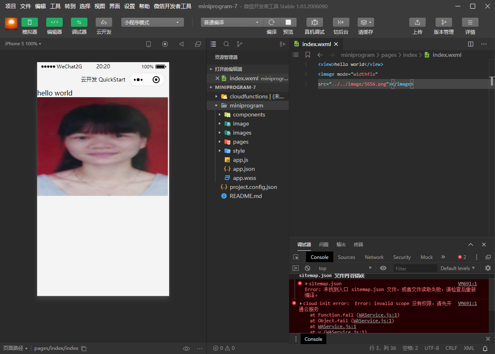
Task: Click the notification bell icon
Action: pos(486,348)
